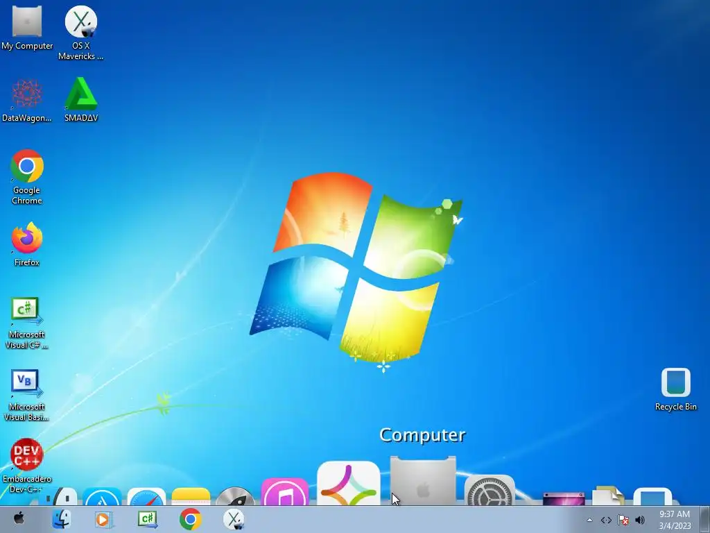The height and width of the screenshot is (533, 710).
Task: Select the Firefox desktop shortcut
Action: [x=27, y=245]
